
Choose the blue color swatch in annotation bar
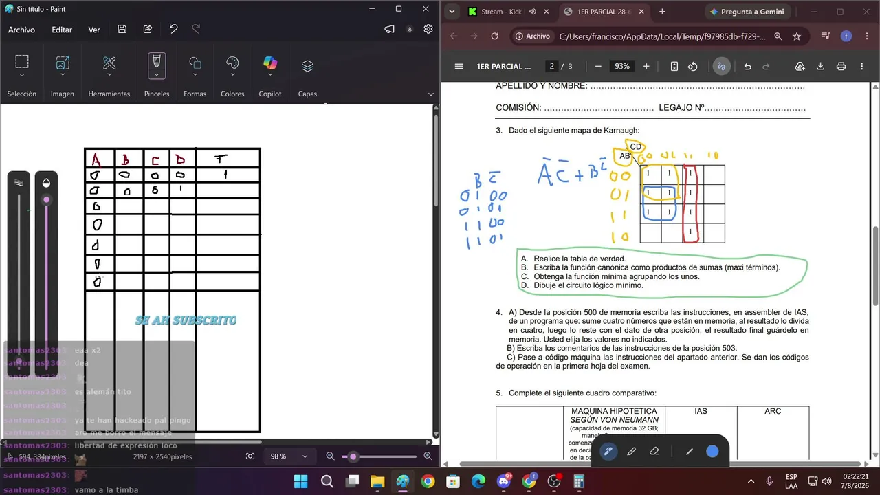(712, 452)
